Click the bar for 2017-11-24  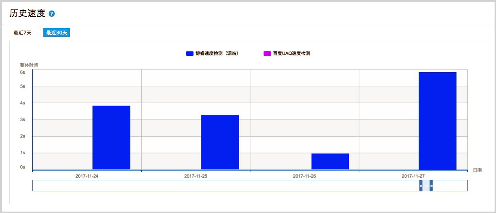tap(111, 138)
